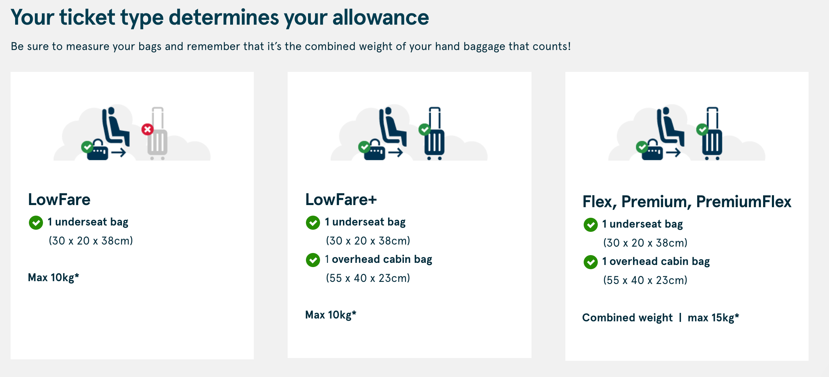Click the 'Your ticket type determines your allowance' title
829x377 pixels.
(220, 18)
